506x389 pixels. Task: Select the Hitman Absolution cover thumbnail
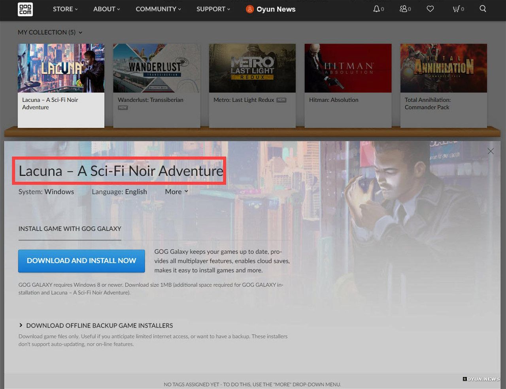point(348,68)
